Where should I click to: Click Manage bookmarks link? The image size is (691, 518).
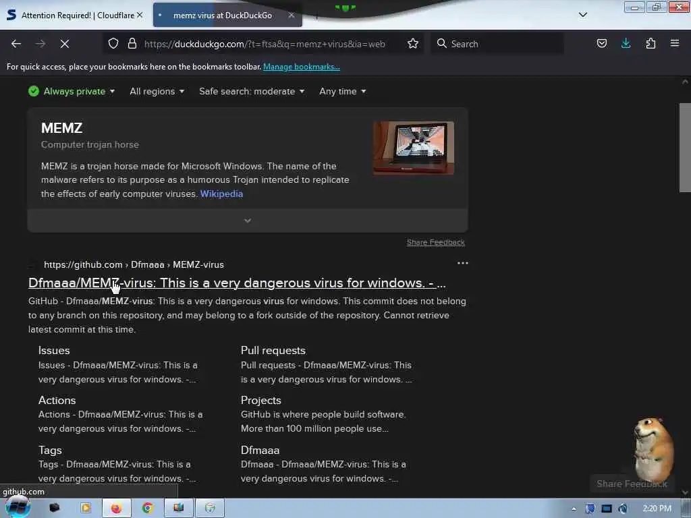[x=302, y=67]
